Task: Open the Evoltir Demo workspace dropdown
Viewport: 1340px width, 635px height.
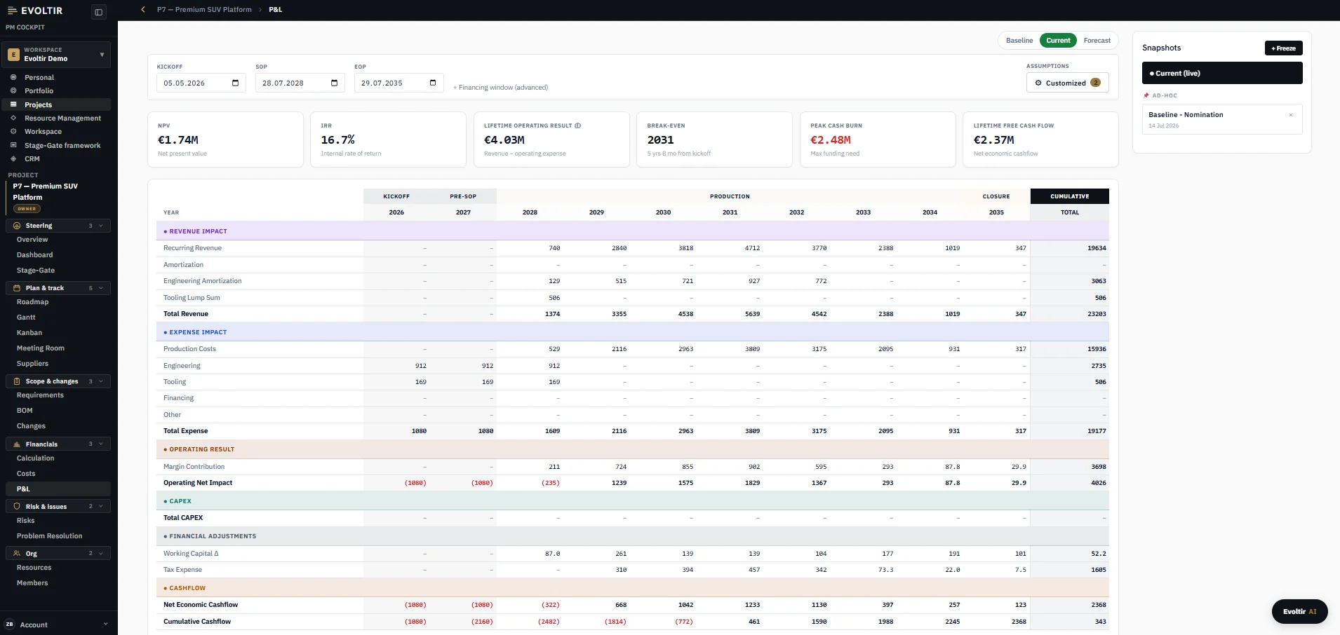Action: [56, 55]
